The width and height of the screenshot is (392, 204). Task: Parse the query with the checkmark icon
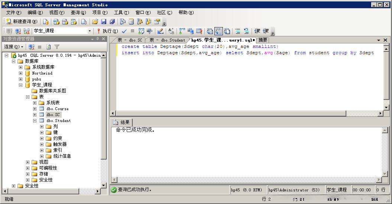click(124, 31)
